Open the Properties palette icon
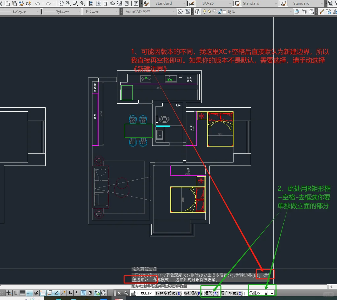The height and width of the screenshot is (300, 337). (x=91, y=3)
